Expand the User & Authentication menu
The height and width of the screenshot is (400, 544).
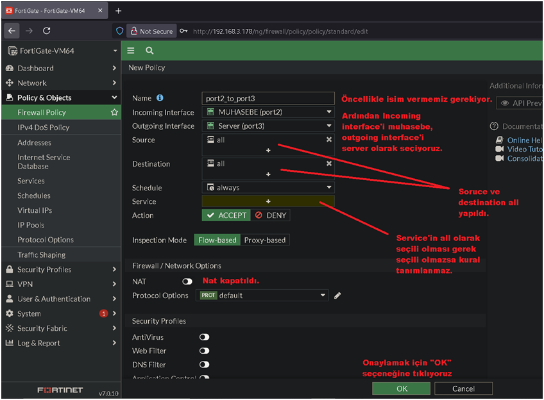(114, 299)
